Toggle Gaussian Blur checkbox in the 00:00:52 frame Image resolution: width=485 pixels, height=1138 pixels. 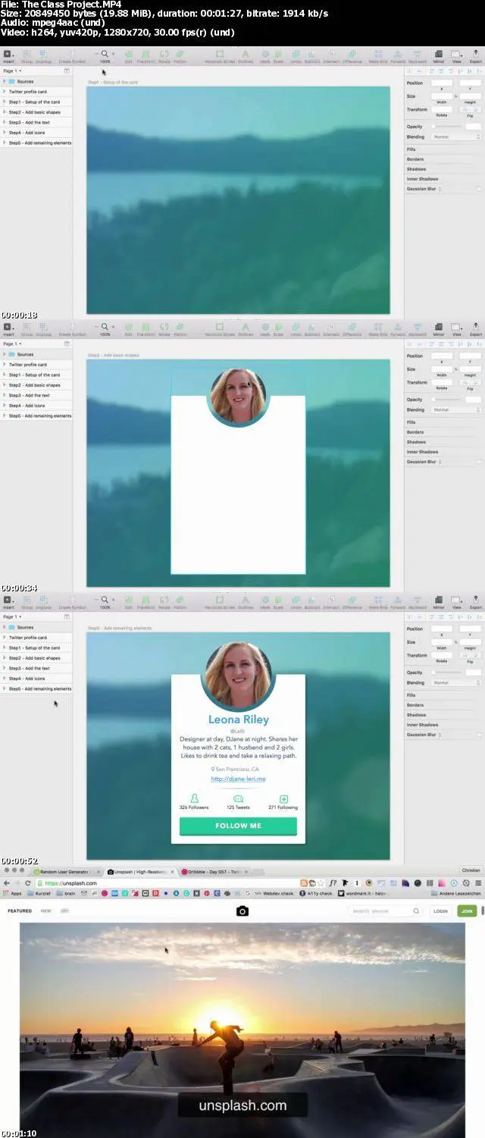(x=479, y=735)
